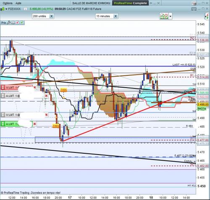Click the upper orange THEN marker
Viewport: 210px width, 200px height.
[63, 90]
